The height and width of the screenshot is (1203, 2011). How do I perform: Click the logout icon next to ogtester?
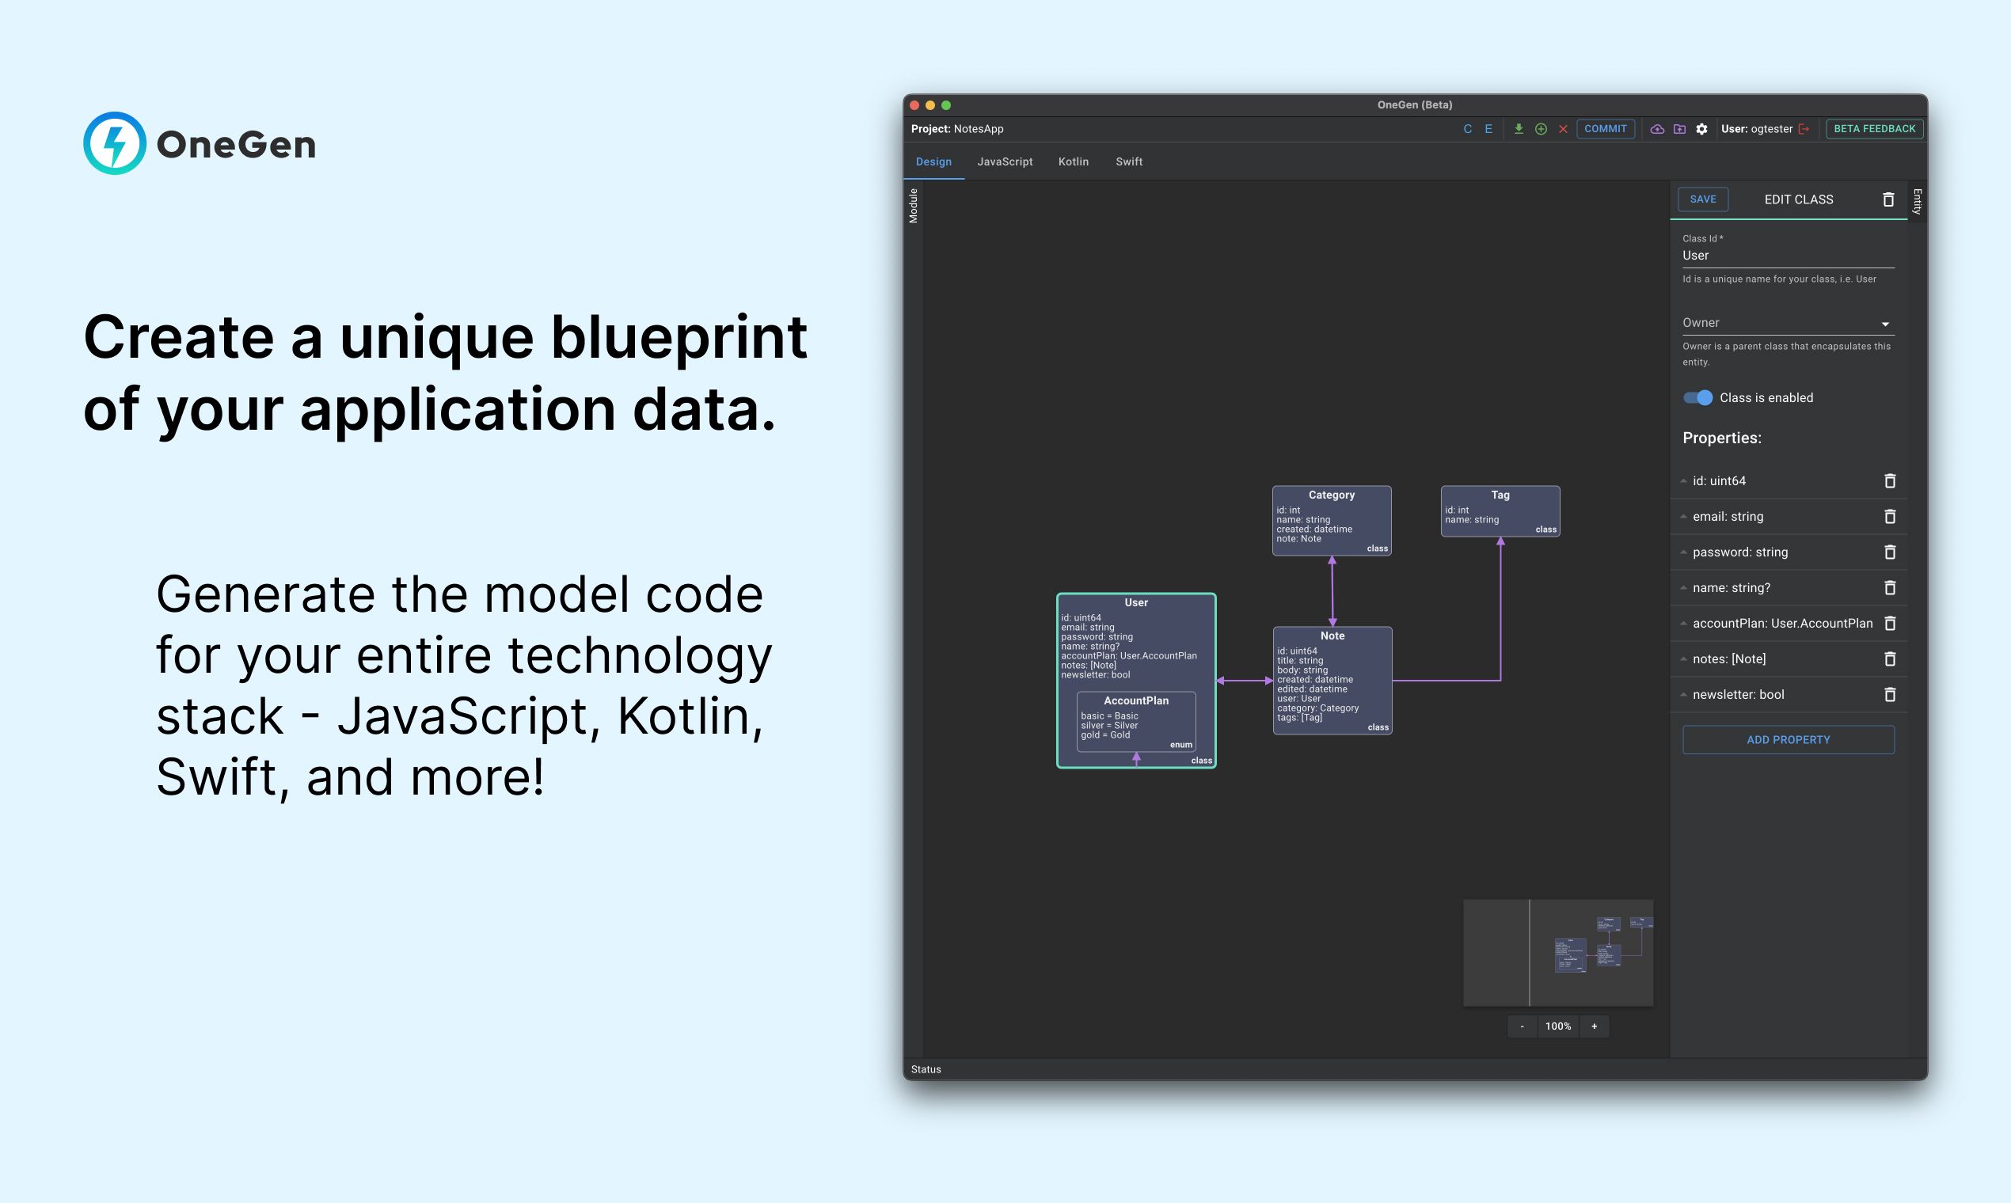(x=1804, y=129)
